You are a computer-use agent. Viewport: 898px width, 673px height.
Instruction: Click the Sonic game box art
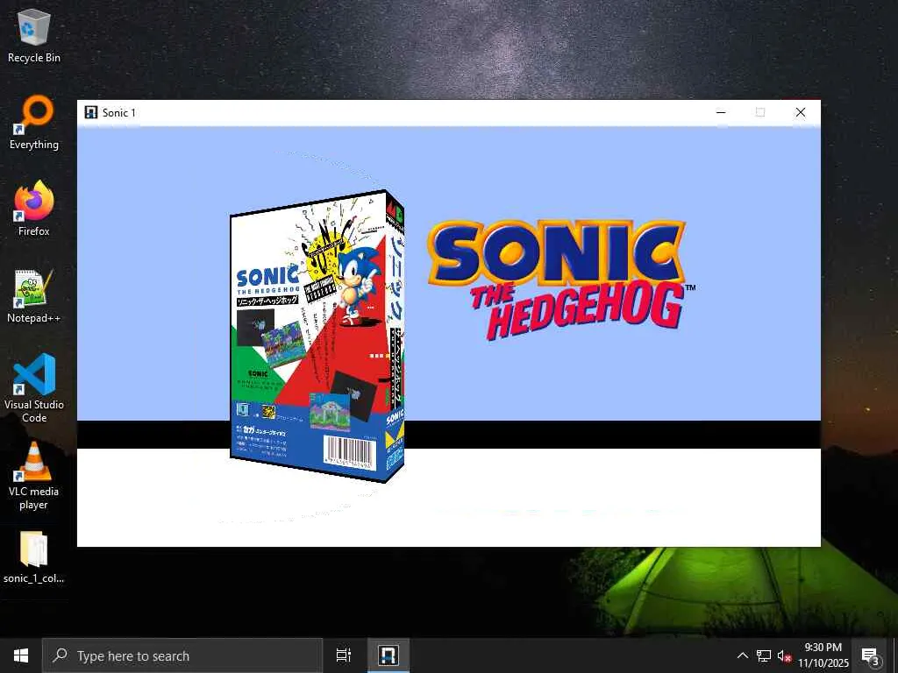(x=317, y=336)
